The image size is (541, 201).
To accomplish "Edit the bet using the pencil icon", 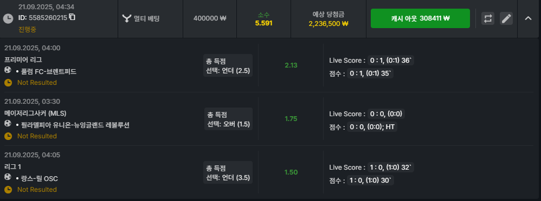I will [506, 18].
